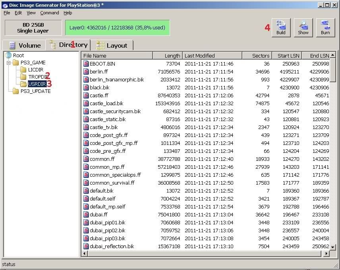The width and height of the screenshot is (340, 270).
Task: Click the common.ff file icon
Action: point(86,159)
